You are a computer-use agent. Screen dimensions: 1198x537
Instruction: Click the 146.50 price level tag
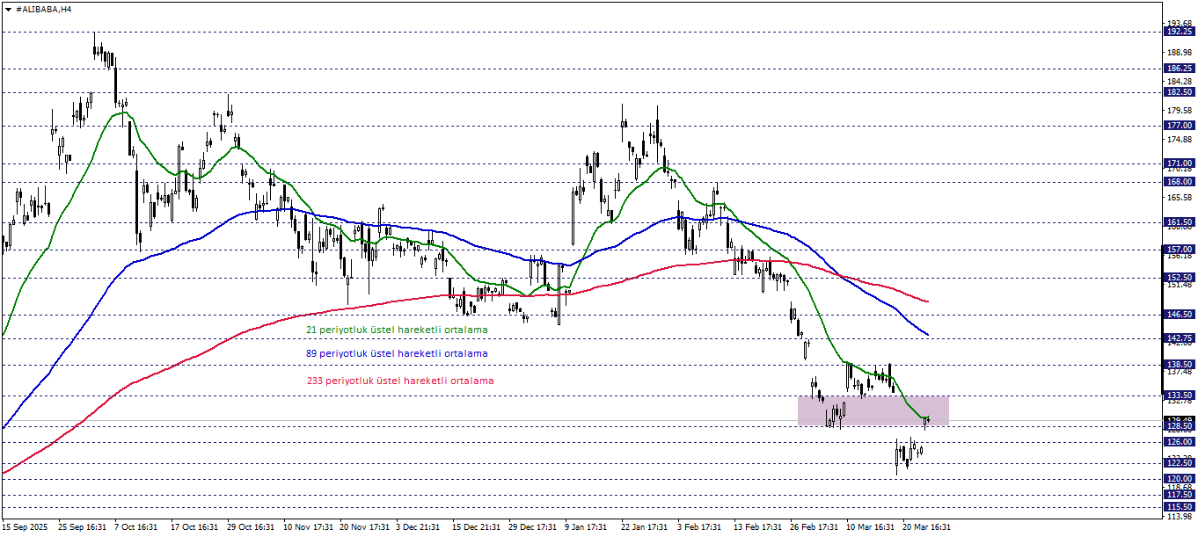[1179, 314]
